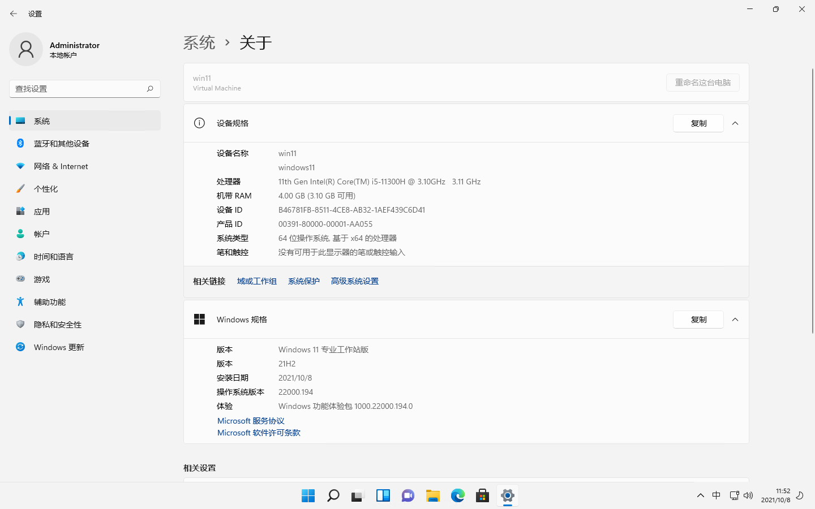This screenshot has height=509, width=815.
Task: Open Microsoft 服务协议 link
Action: [x=251, y=421]
